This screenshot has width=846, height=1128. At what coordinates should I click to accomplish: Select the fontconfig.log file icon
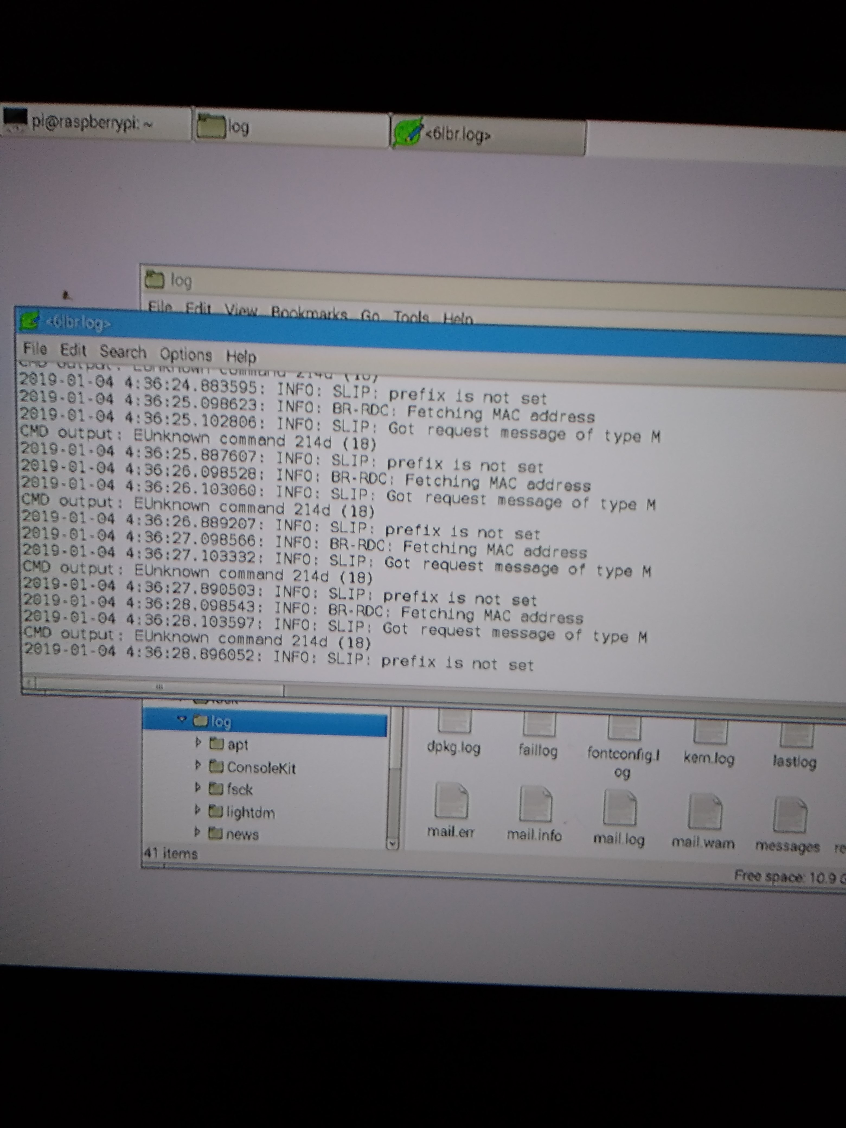pyautogui.click(x=624, y=728)
